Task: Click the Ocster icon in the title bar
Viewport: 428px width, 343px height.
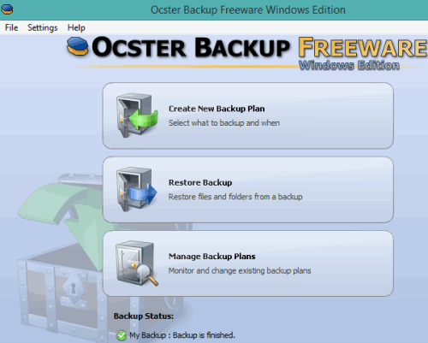Action: coord(7,9)
